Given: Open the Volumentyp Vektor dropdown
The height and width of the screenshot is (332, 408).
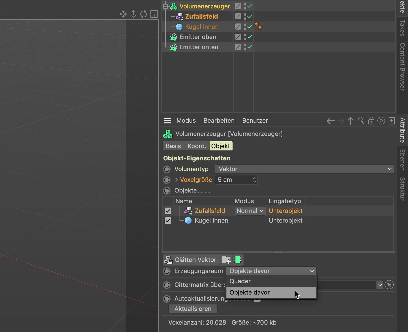Looking at the screenshot, I should (304, 169).
